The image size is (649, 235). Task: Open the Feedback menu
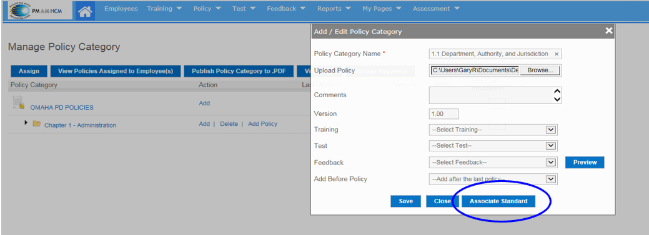tap(286, 9)
